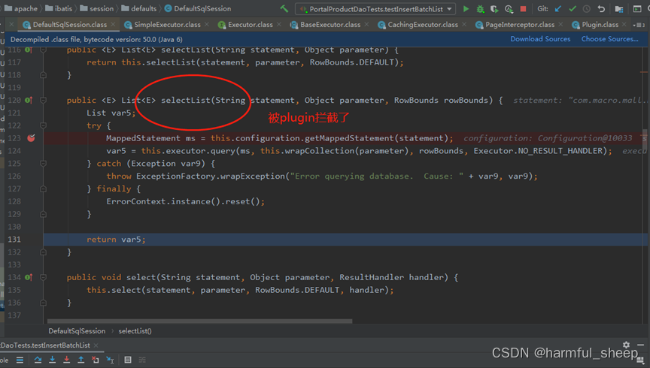Click the Run with profiler icon

(x=509, y=9)
